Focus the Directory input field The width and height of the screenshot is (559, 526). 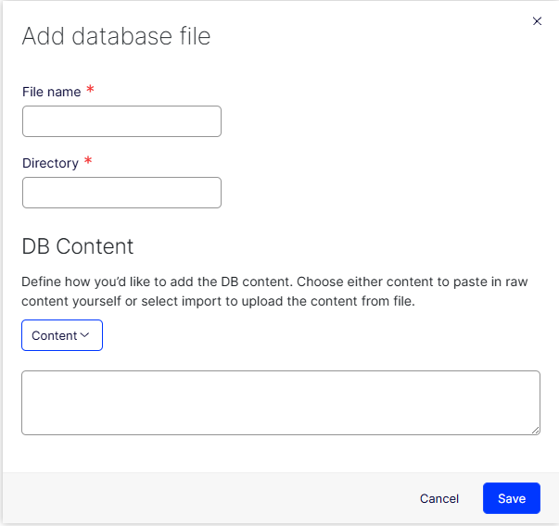pos(121,193)
